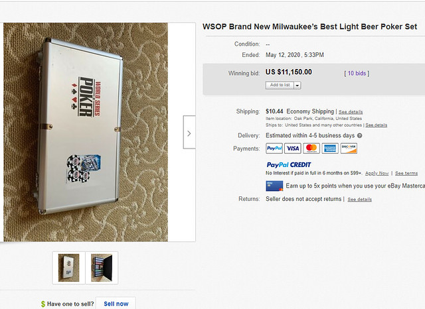Image resolution: width=425 pixels, height=309 pixels.
Task: See details for Economy Shipping
Action: (351, 111)
